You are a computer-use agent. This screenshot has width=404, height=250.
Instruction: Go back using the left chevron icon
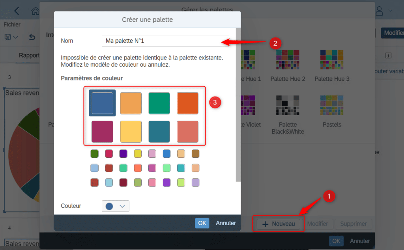point(17,11)
